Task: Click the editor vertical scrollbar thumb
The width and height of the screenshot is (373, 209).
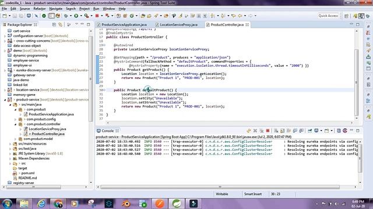Action: 356,82
